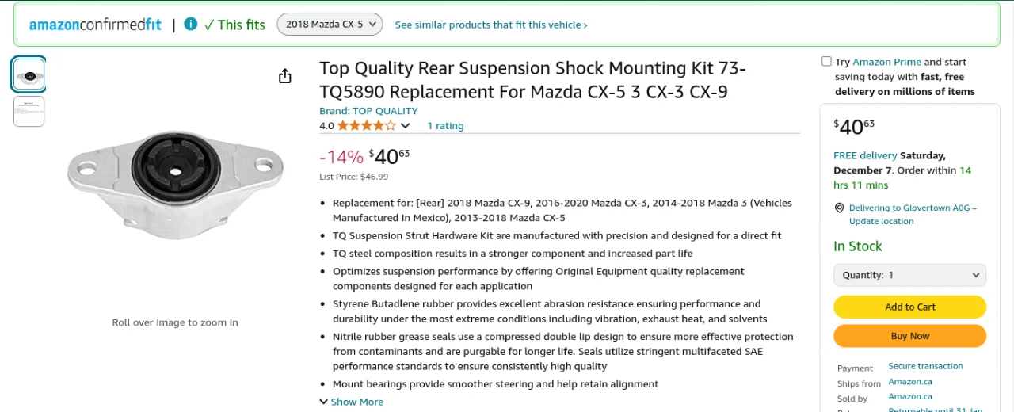Click the Amazon Confirmed Fit logo
This screenshot has height=412, width=1014.
95,25
